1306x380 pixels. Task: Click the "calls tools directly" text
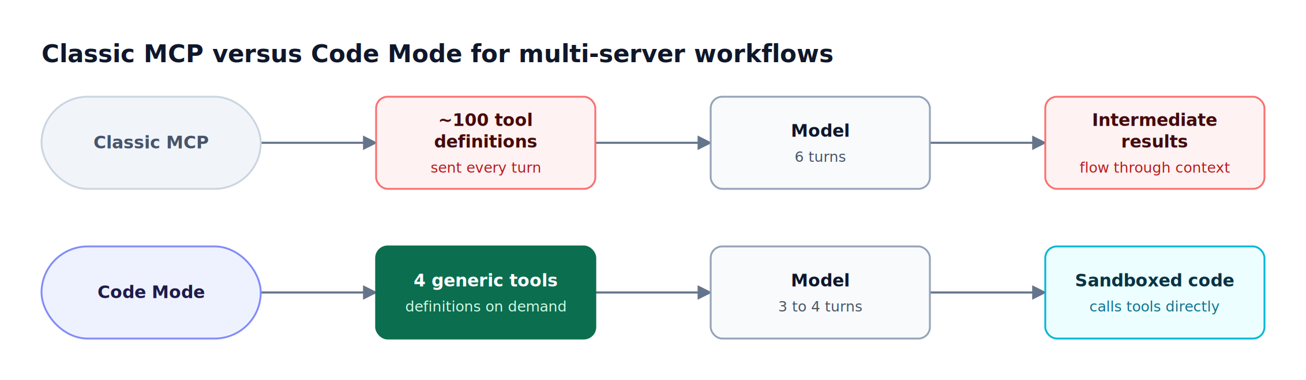(x=1155, y=306)
